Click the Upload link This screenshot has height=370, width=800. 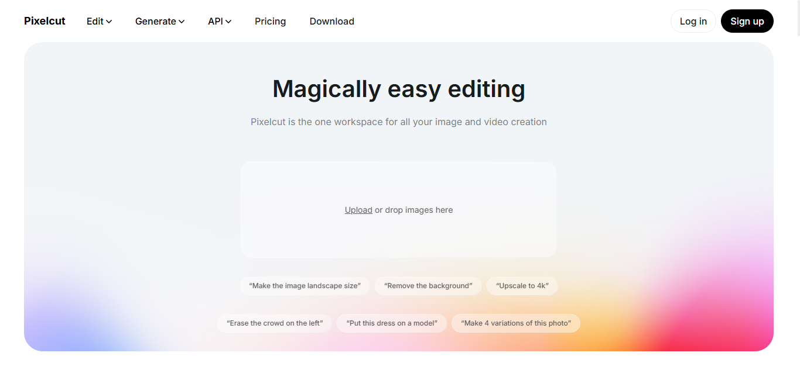(358, 210)
